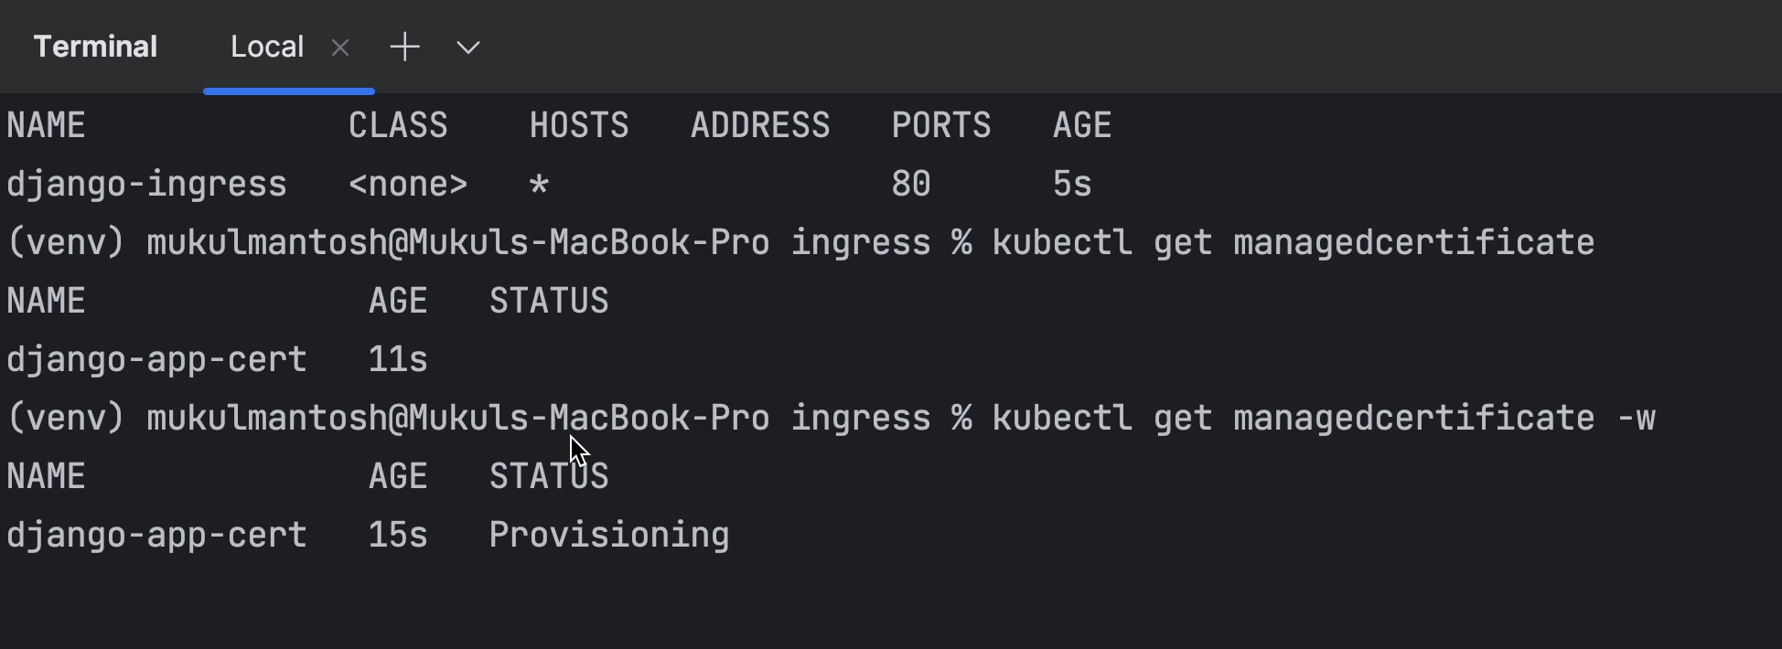This screenshot has height=649, width=1782.
Task: Click the ADDRESS column header
Action: (760, 126)
